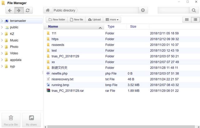Click the nicerecovery.txt file icon

point(48,79)
